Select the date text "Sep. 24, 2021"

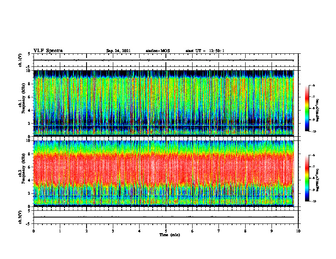tap(118, 51)
